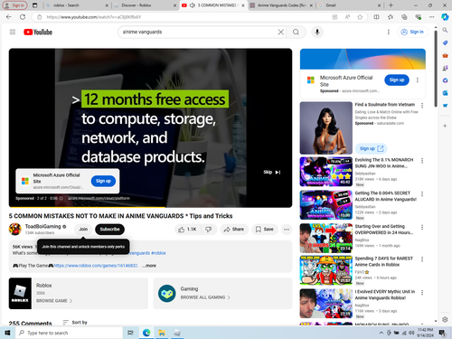Open Edge settings and more menu
The width and height of the screenshot is (452, 339).
pos(432,17)
